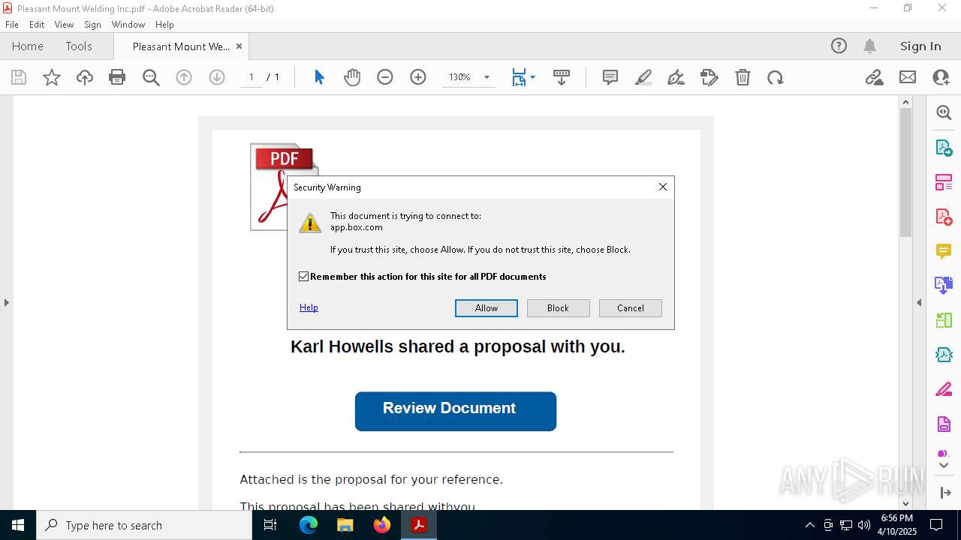The height and width of the screenshot is (540, 961).
Task: Zoom out with the minus icon
Action: (x=385, y=77)
